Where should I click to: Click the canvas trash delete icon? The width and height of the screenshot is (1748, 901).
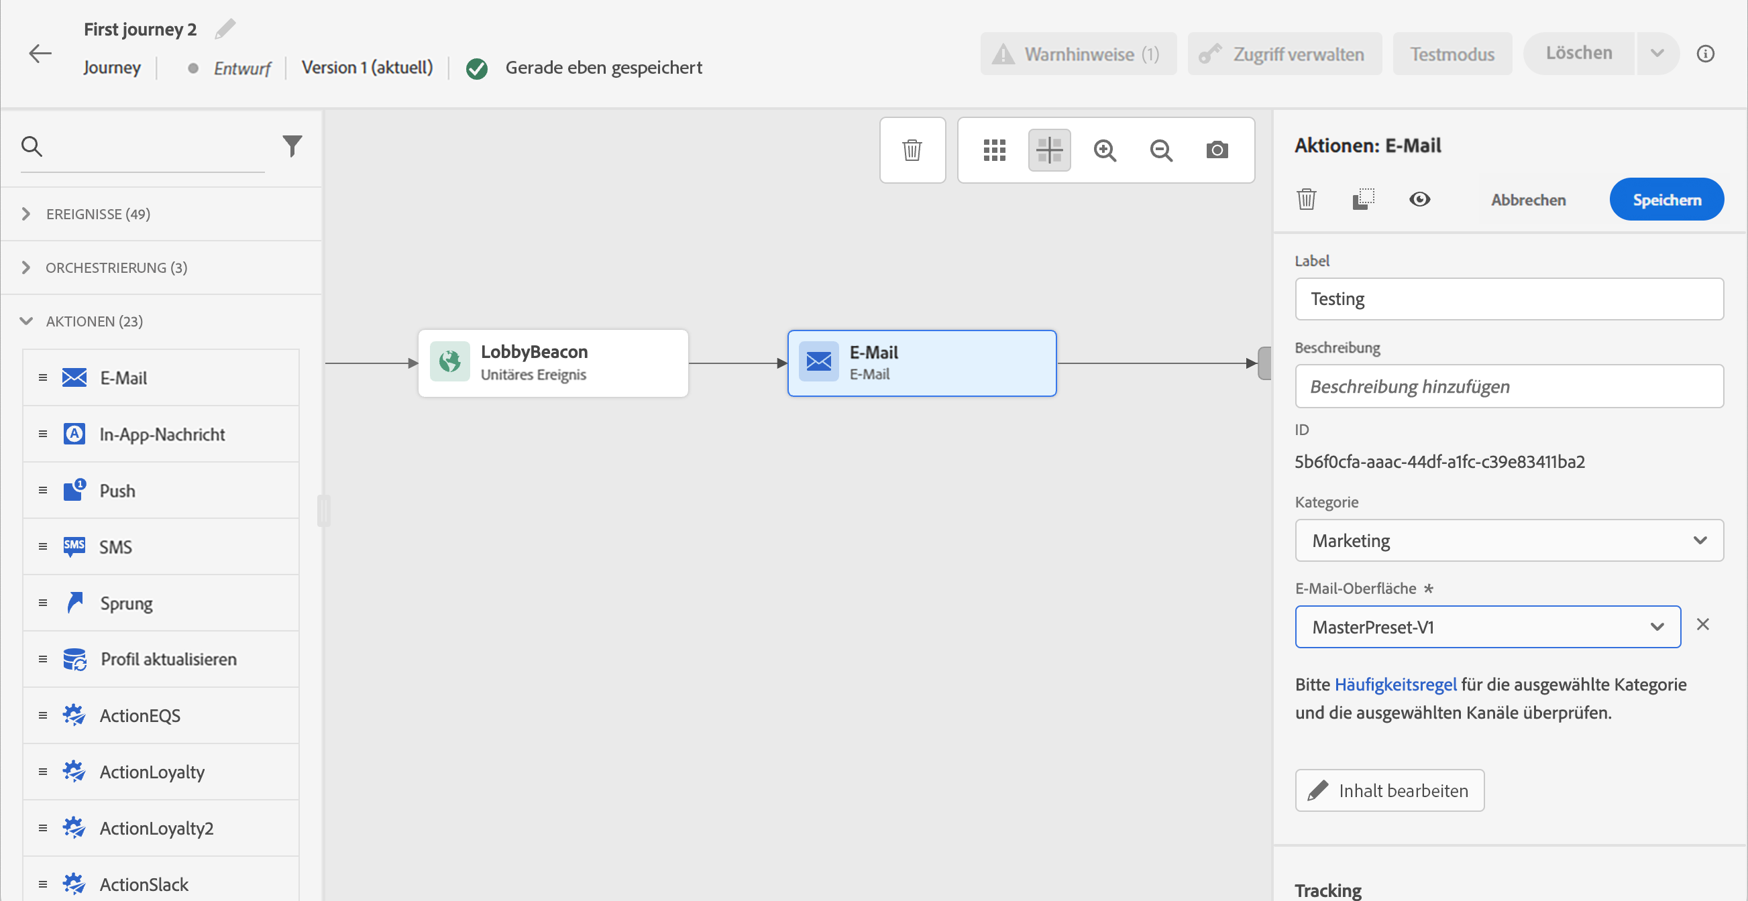click(x=912, y=149)
